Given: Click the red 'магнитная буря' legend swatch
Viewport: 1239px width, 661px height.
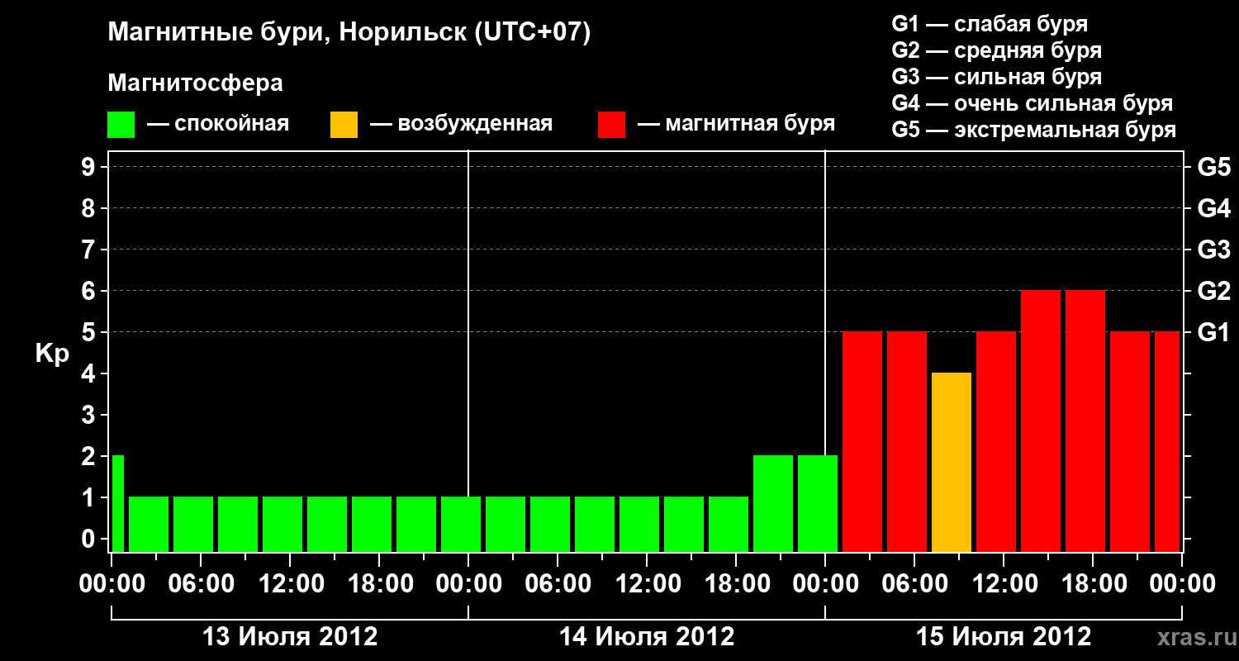Looking at the screenshot, I should click(x=612, y=125).
